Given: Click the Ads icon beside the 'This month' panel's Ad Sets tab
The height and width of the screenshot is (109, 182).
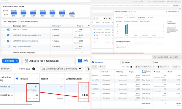Looking at the screenshot, I should tap(153, 62).
